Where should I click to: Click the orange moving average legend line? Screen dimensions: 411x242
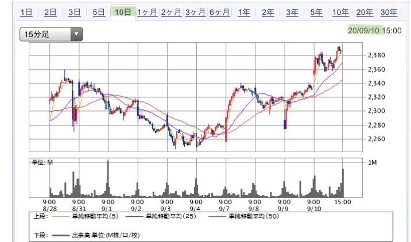217,216
